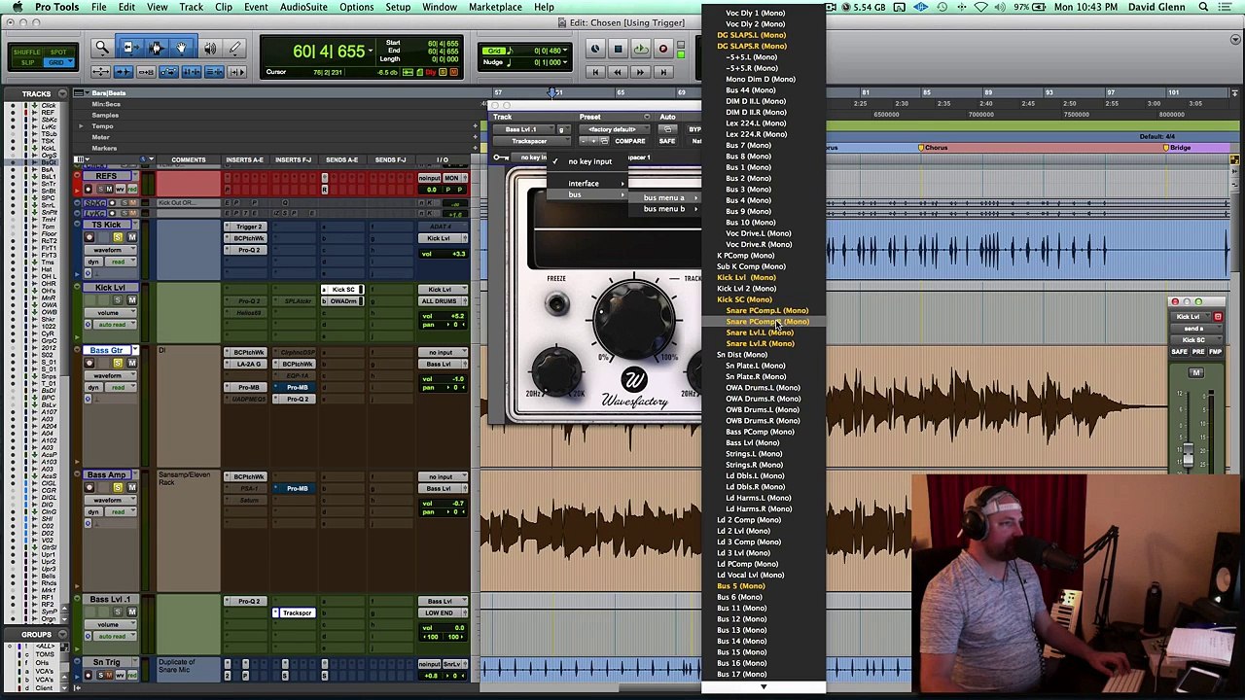Arm recording with the transport Record button
This screenshot has width=1245, height=700.
pyautogui.click(x=663, y=49)
